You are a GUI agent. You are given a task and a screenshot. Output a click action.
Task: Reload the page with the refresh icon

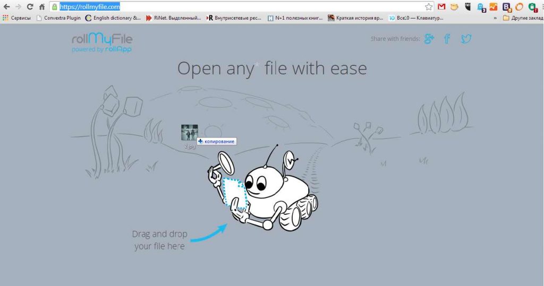(x=30, y=6)
